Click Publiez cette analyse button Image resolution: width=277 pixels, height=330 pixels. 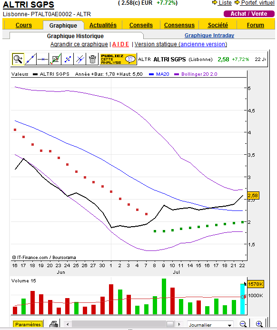point(118,59)
